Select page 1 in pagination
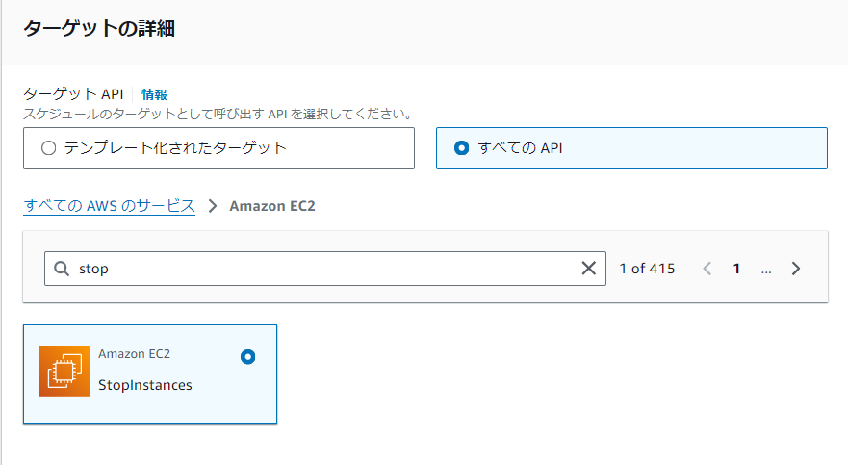This screenshot has height=465, width=848. (736, 269)
